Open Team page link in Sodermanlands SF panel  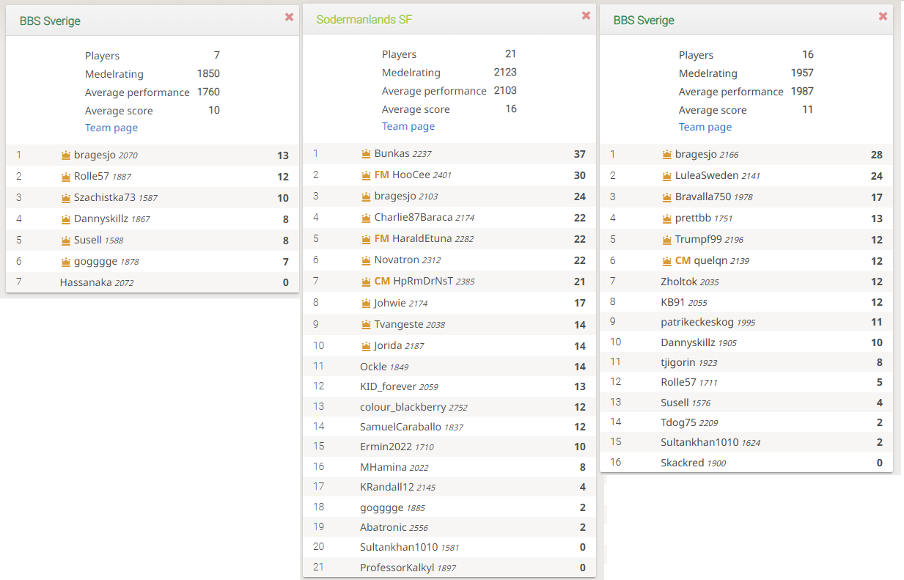408,126
